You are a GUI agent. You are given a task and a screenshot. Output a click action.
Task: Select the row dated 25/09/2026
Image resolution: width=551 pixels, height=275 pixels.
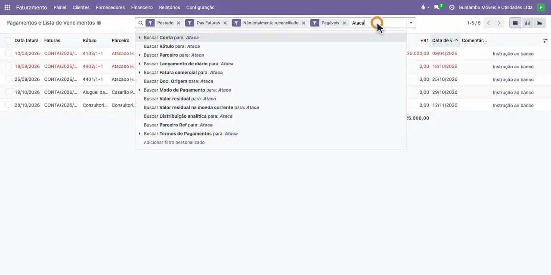click(9, 79)
